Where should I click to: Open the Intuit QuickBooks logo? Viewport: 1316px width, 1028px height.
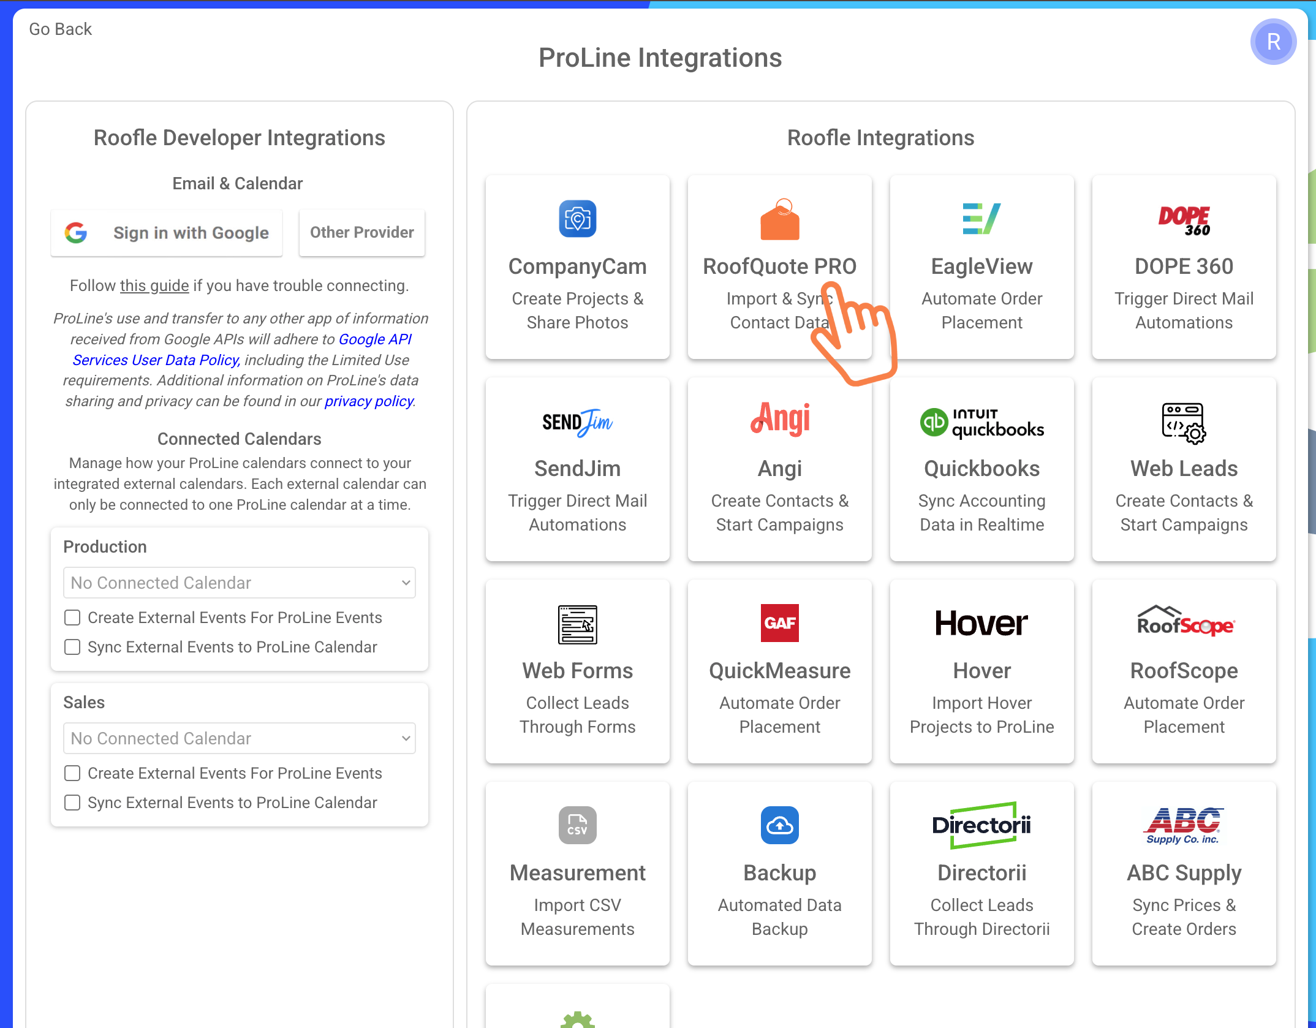click(x=981, y=423)
